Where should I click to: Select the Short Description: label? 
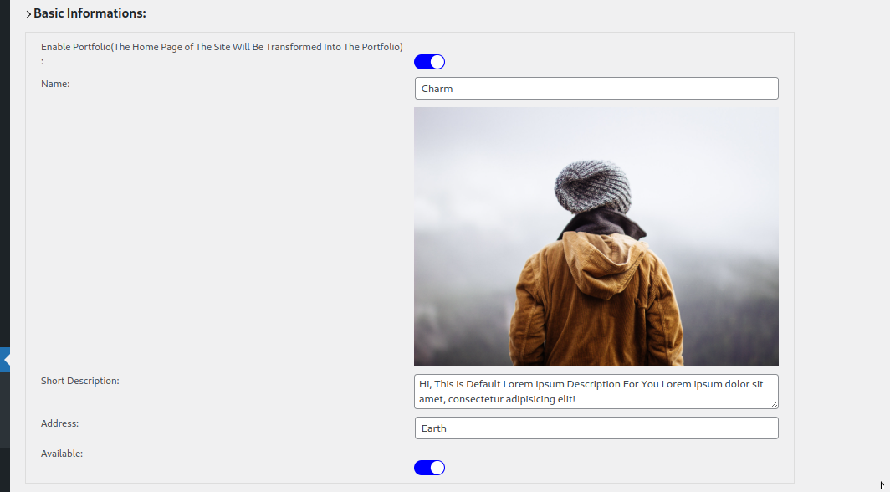(x=80, y=381)
